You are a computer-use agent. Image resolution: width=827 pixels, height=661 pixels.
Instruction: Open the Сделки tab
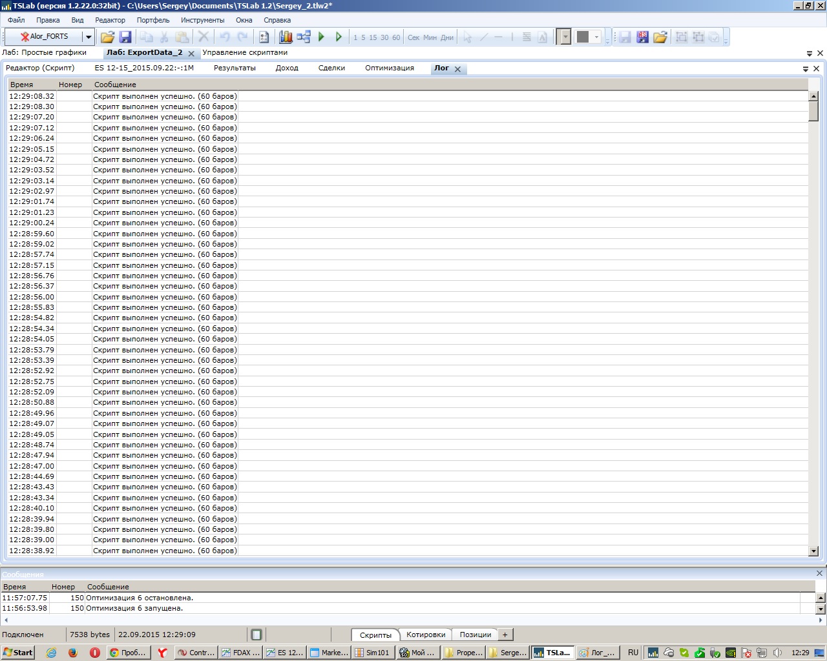[331, 68]
